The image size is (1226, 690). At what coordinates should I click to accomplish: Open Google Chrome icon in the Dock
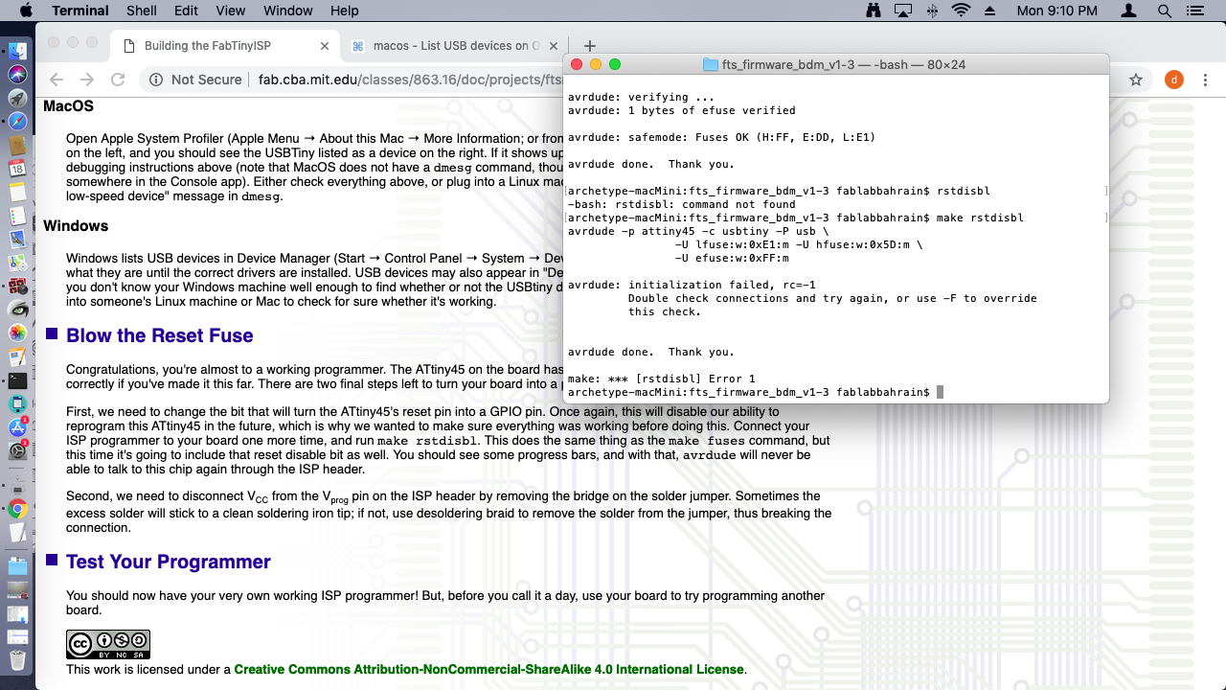tap(17, 510)
